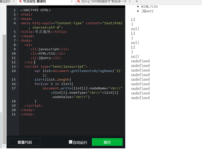Click the 重置代码 button
This screenshot has height=150, width=202.
[x=25, y=142]
